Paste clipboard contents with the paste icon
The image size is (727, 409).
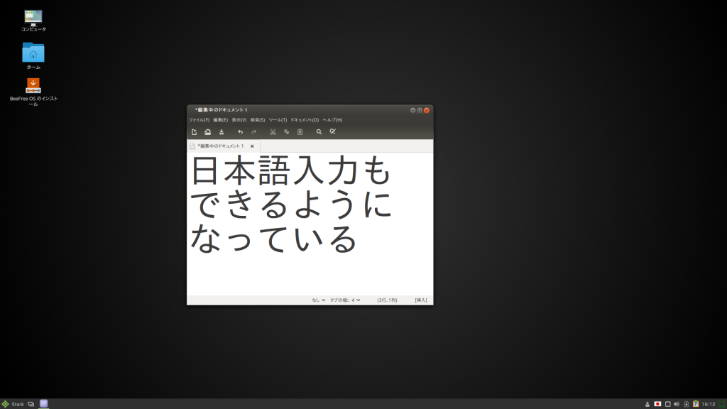tap(300, 132)
